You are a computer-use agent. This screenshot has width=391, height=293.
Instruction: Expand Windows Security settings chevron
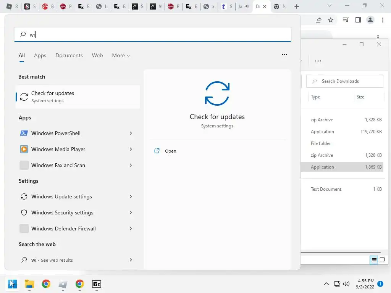click(131, 213)
